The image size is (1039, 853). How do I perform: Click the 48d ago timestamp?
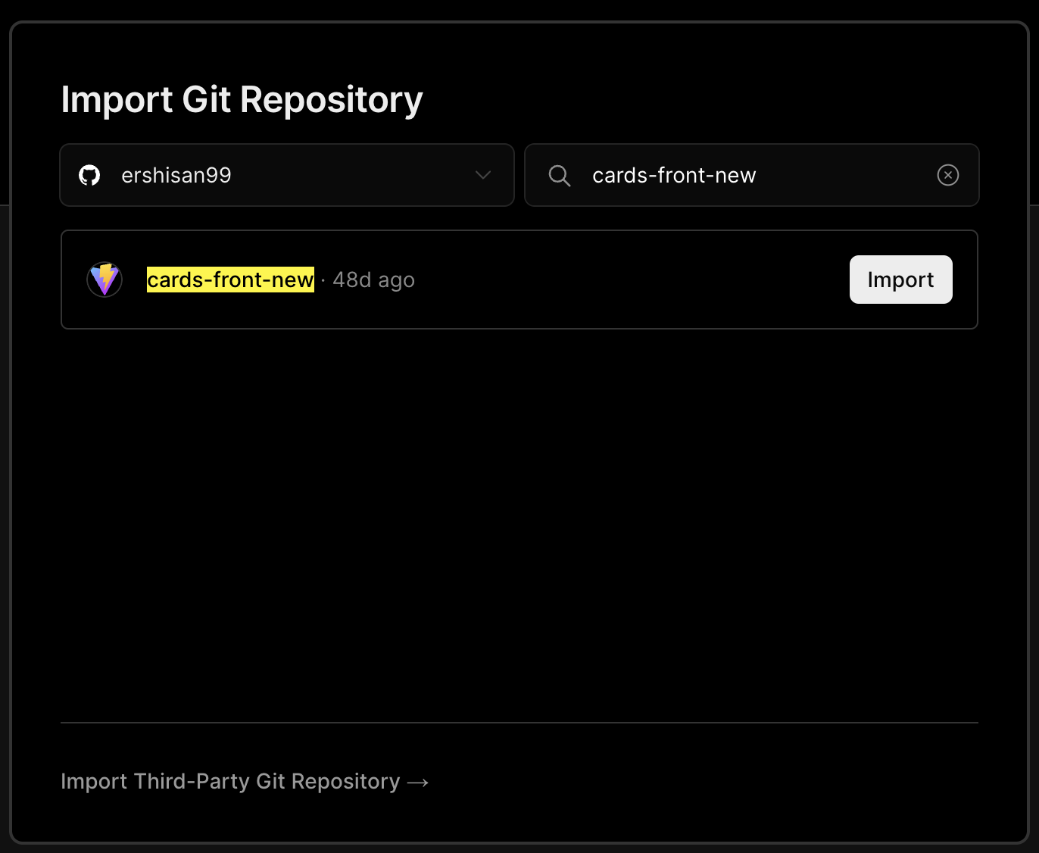[x=374, y=280]
